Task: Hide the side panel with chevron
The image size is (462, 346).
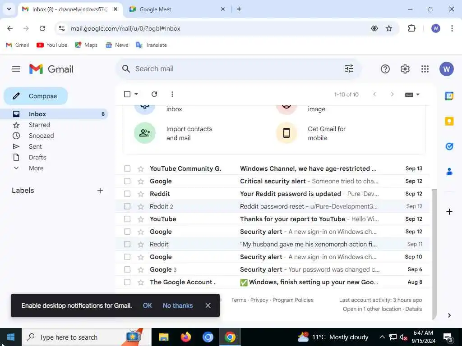Action: click(449, 315)
